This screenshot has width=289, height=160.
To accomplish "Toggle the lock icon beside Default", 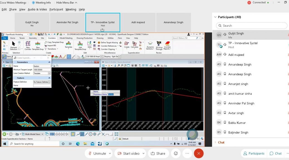I will (120, 139).
